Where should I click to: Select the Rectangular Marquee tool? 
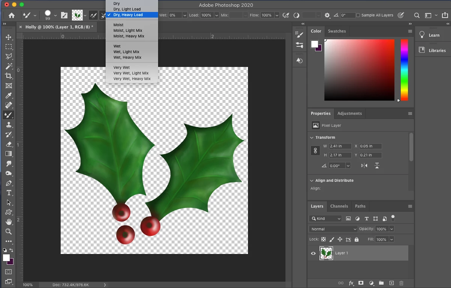pos(9,47)
